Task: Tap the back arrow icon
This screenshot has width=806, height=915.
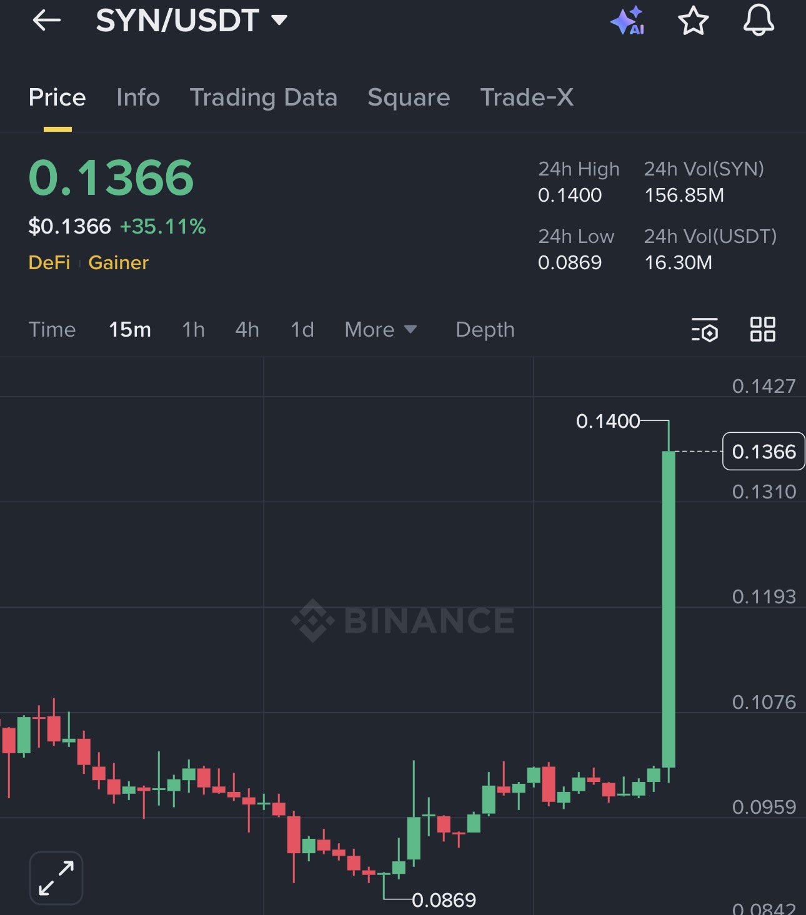Action: [x=47, y=21]
